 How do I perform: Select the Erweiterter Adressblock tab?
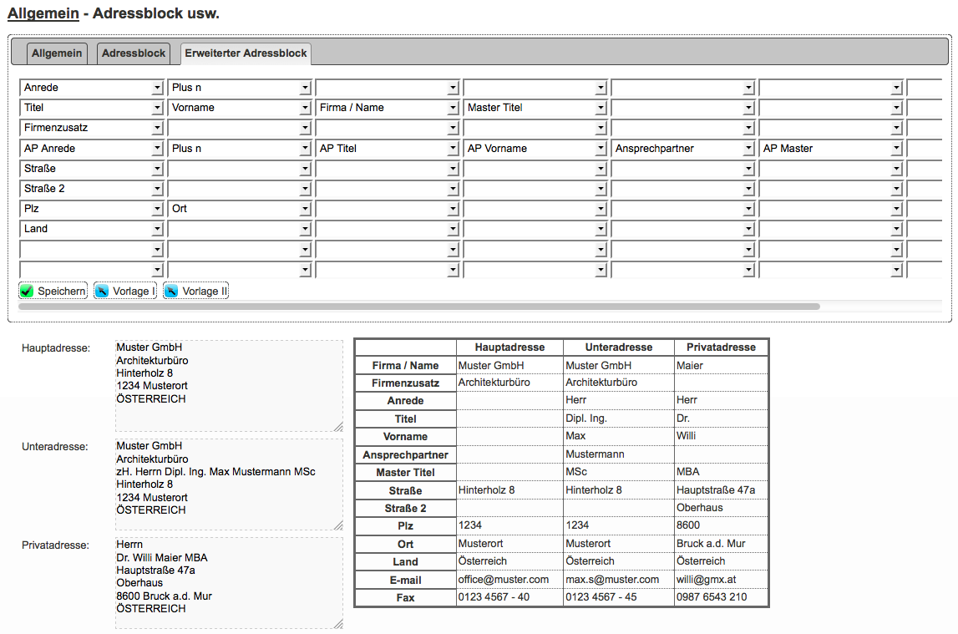click(246, 53)
